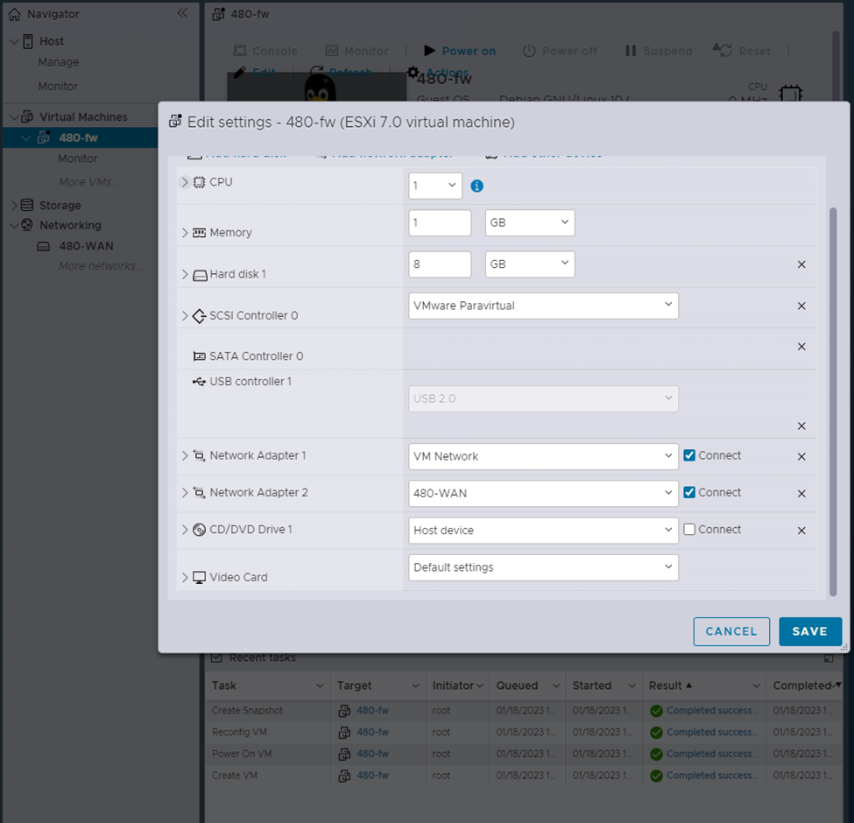Click the Networking globe icon
Viewport: 854px width, 823px height.
tap(27, 225)
